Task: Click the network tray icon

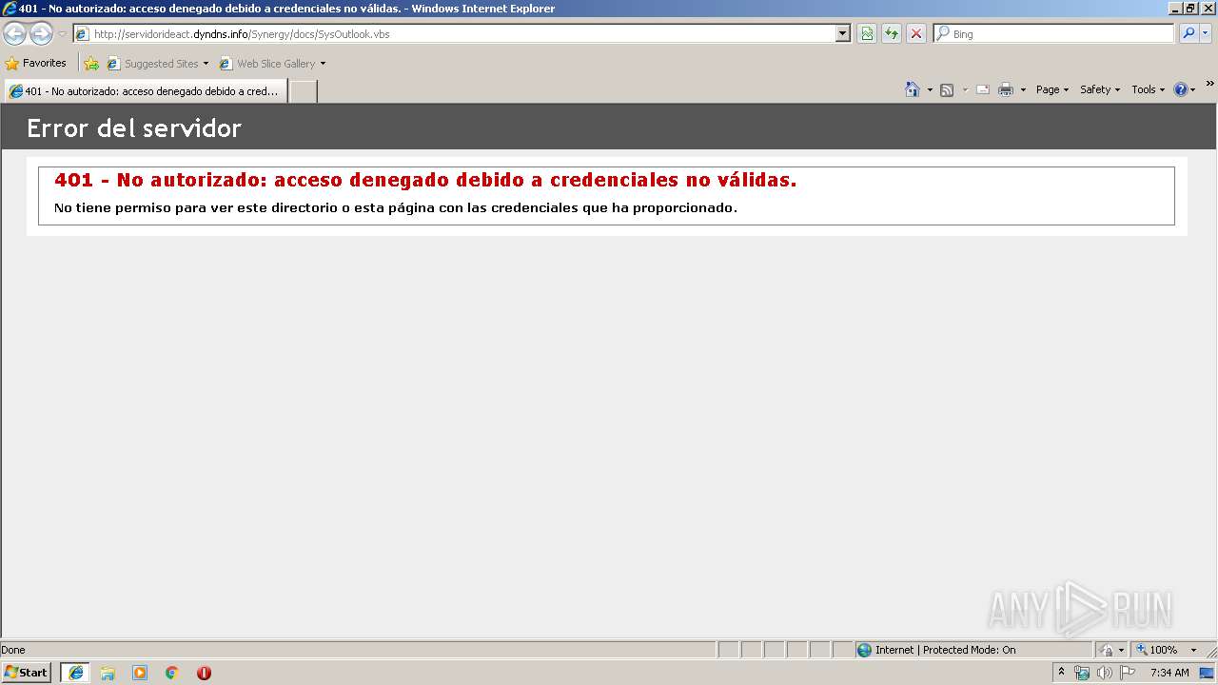Action: [1082, 673]
